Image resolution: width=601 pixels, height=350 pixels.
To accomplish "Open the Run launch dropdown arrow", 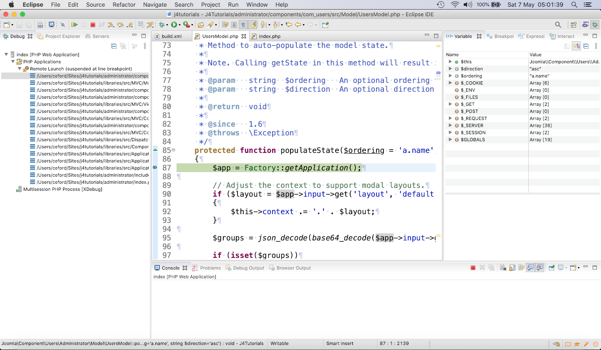I will (179, 25).
